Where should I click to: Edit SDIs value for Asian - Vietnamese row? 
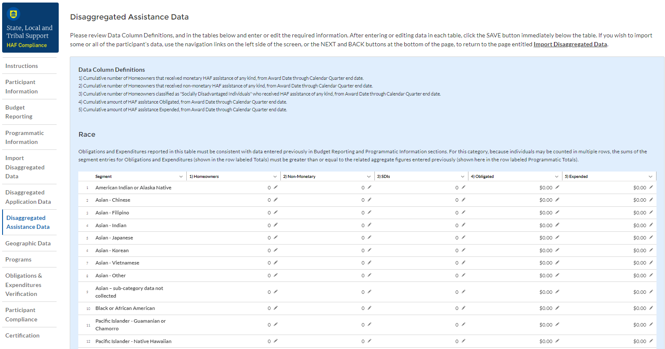point(463,262)
